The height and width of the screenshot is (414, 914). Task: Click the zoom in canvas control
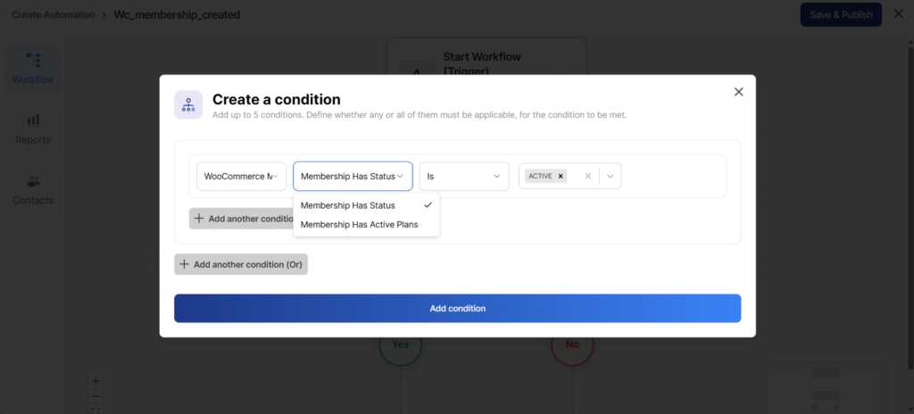[x=96, y=380]
